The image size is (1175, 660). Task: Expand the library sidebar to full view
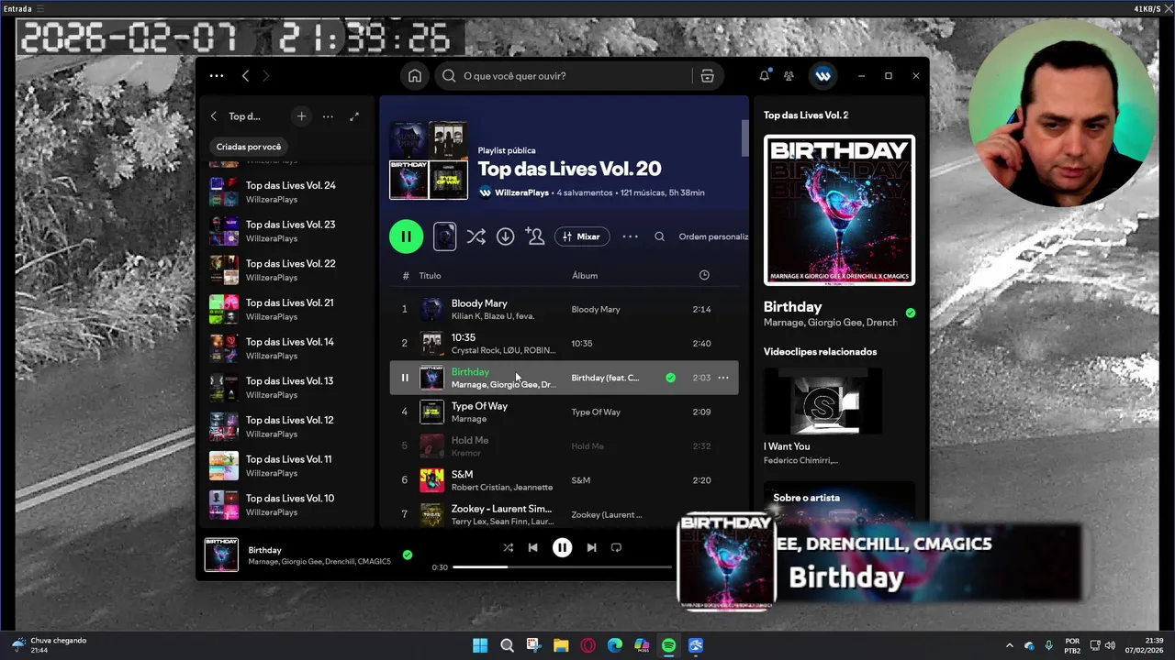point(354,116)
